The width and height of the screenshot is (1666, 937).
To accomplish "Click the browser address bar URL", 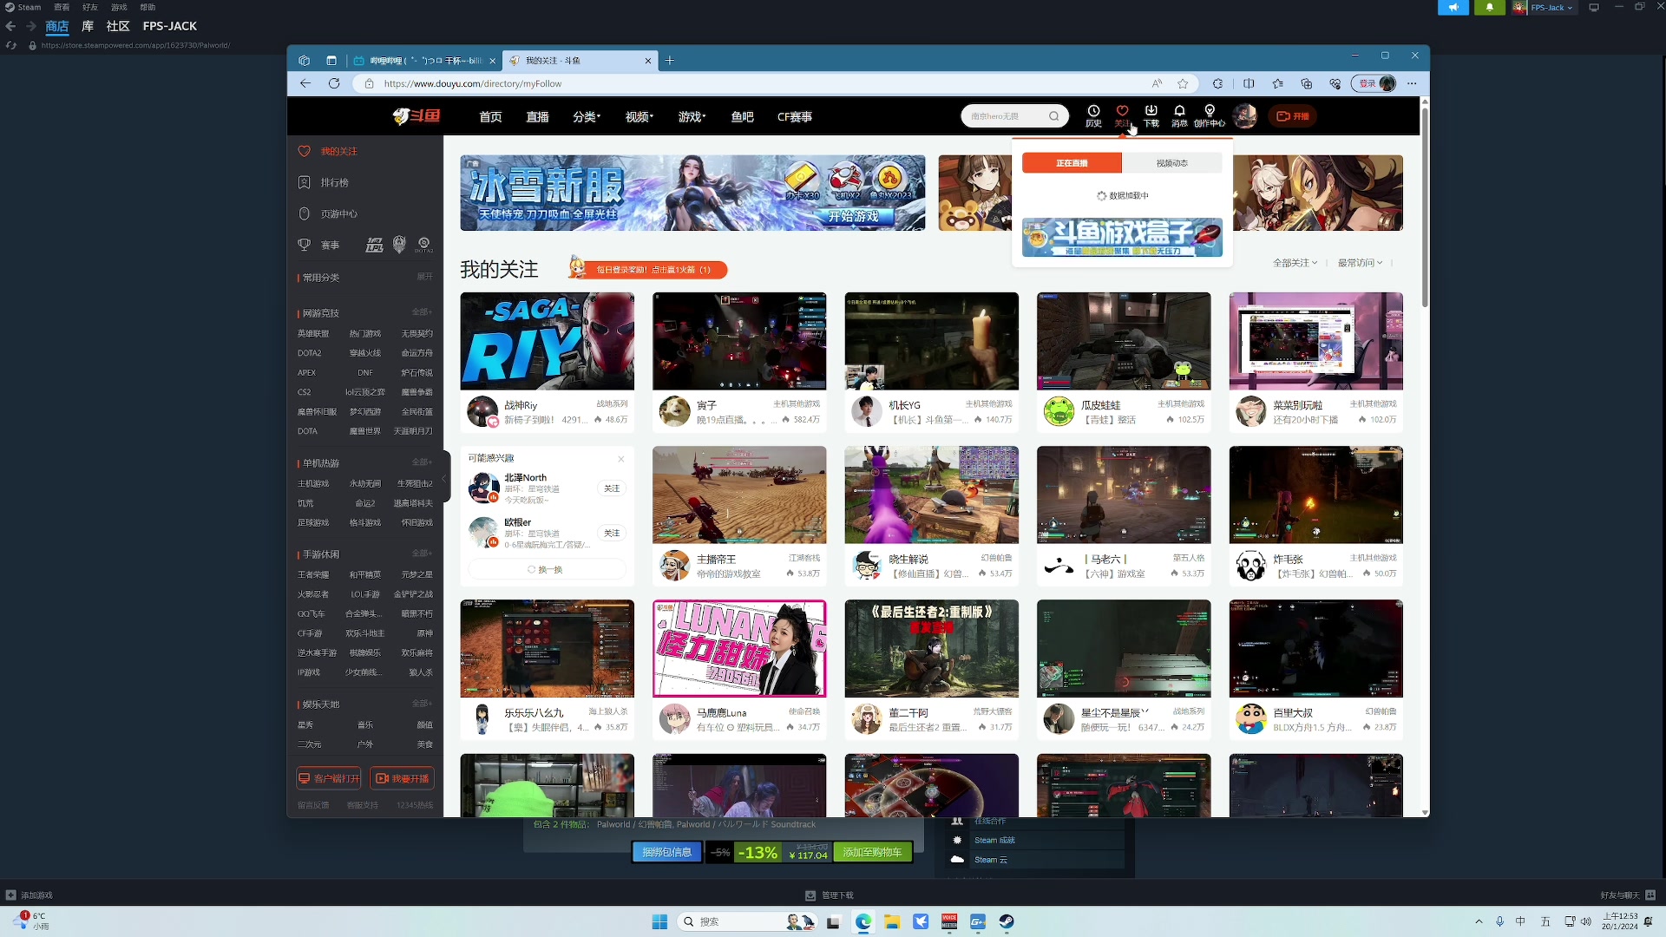I will pyautogui.click(x=473, y=83).
